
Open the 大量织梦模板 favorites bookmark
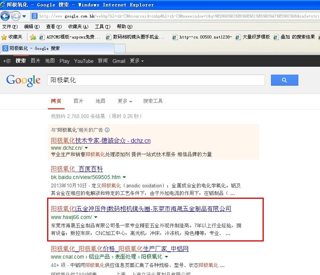(x=253, y=37)
